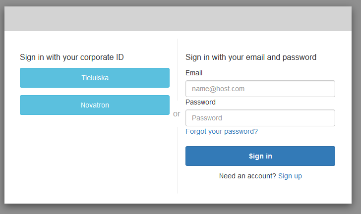Click the 'Password' placeholder text
The image size is (361, 214).
click(x=207, y=118)
